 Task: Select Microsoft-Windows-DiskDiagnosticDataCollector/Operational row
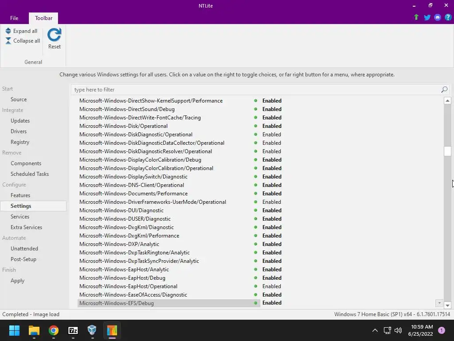(x=152, y=143)
